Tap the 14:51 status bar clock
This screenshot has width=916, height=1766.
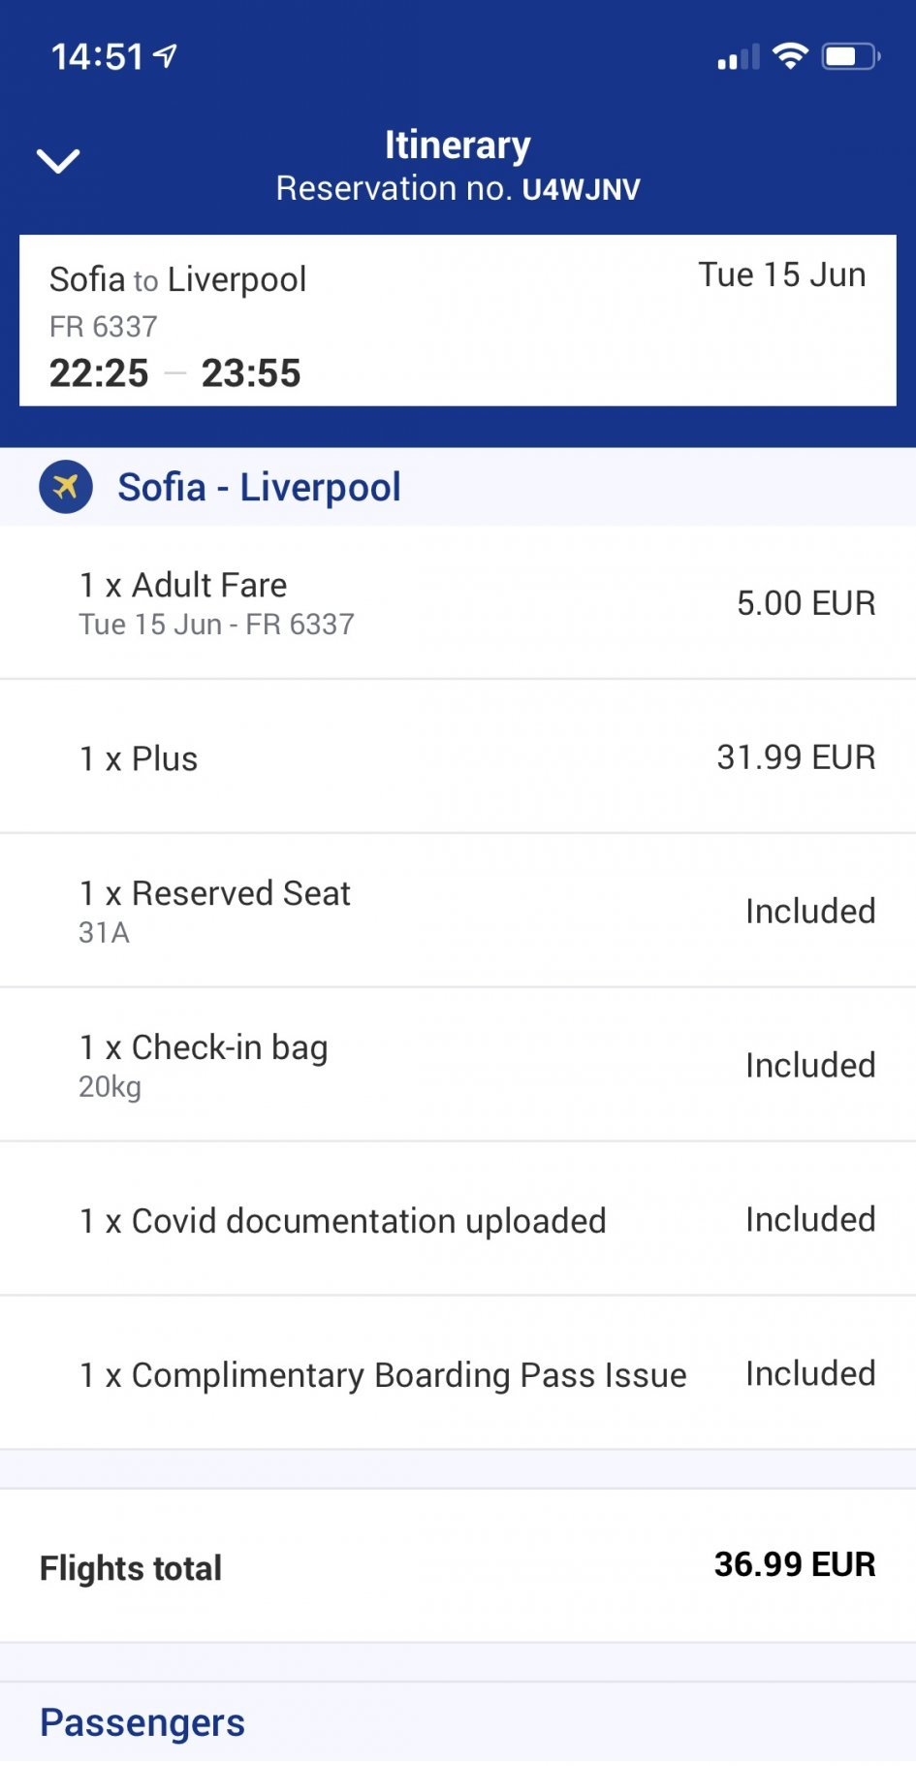[x=97, y=57]
